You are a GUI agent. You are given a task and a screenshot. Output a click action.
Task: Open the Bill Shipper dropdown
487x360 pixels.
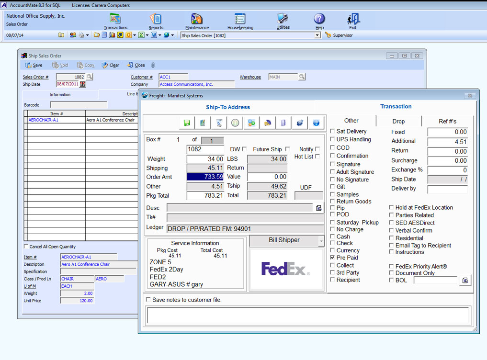321,241
